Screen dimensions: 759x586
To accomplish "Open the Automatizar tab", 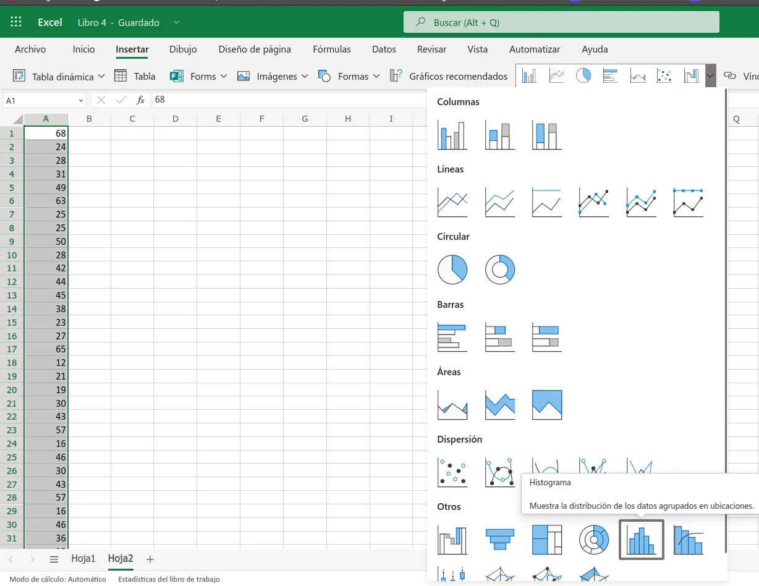I will point(535,49).
